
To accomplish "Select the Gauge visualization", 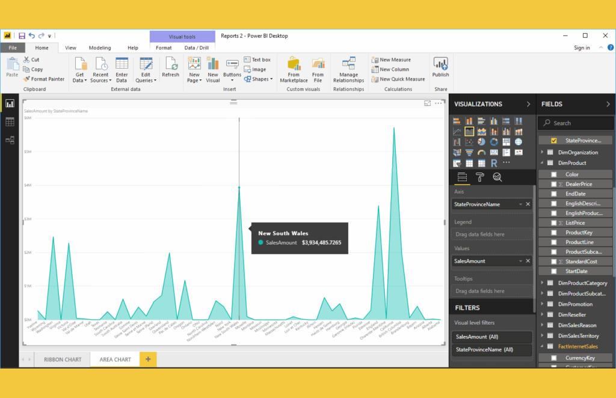I will point(482,153).
